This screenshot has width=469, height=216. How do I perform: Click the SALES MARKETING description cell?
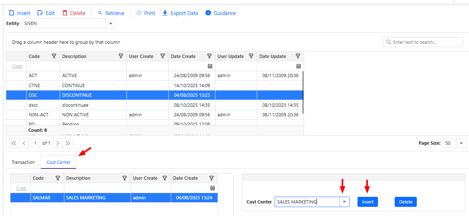pyautogui.click(x=97, y=198)
